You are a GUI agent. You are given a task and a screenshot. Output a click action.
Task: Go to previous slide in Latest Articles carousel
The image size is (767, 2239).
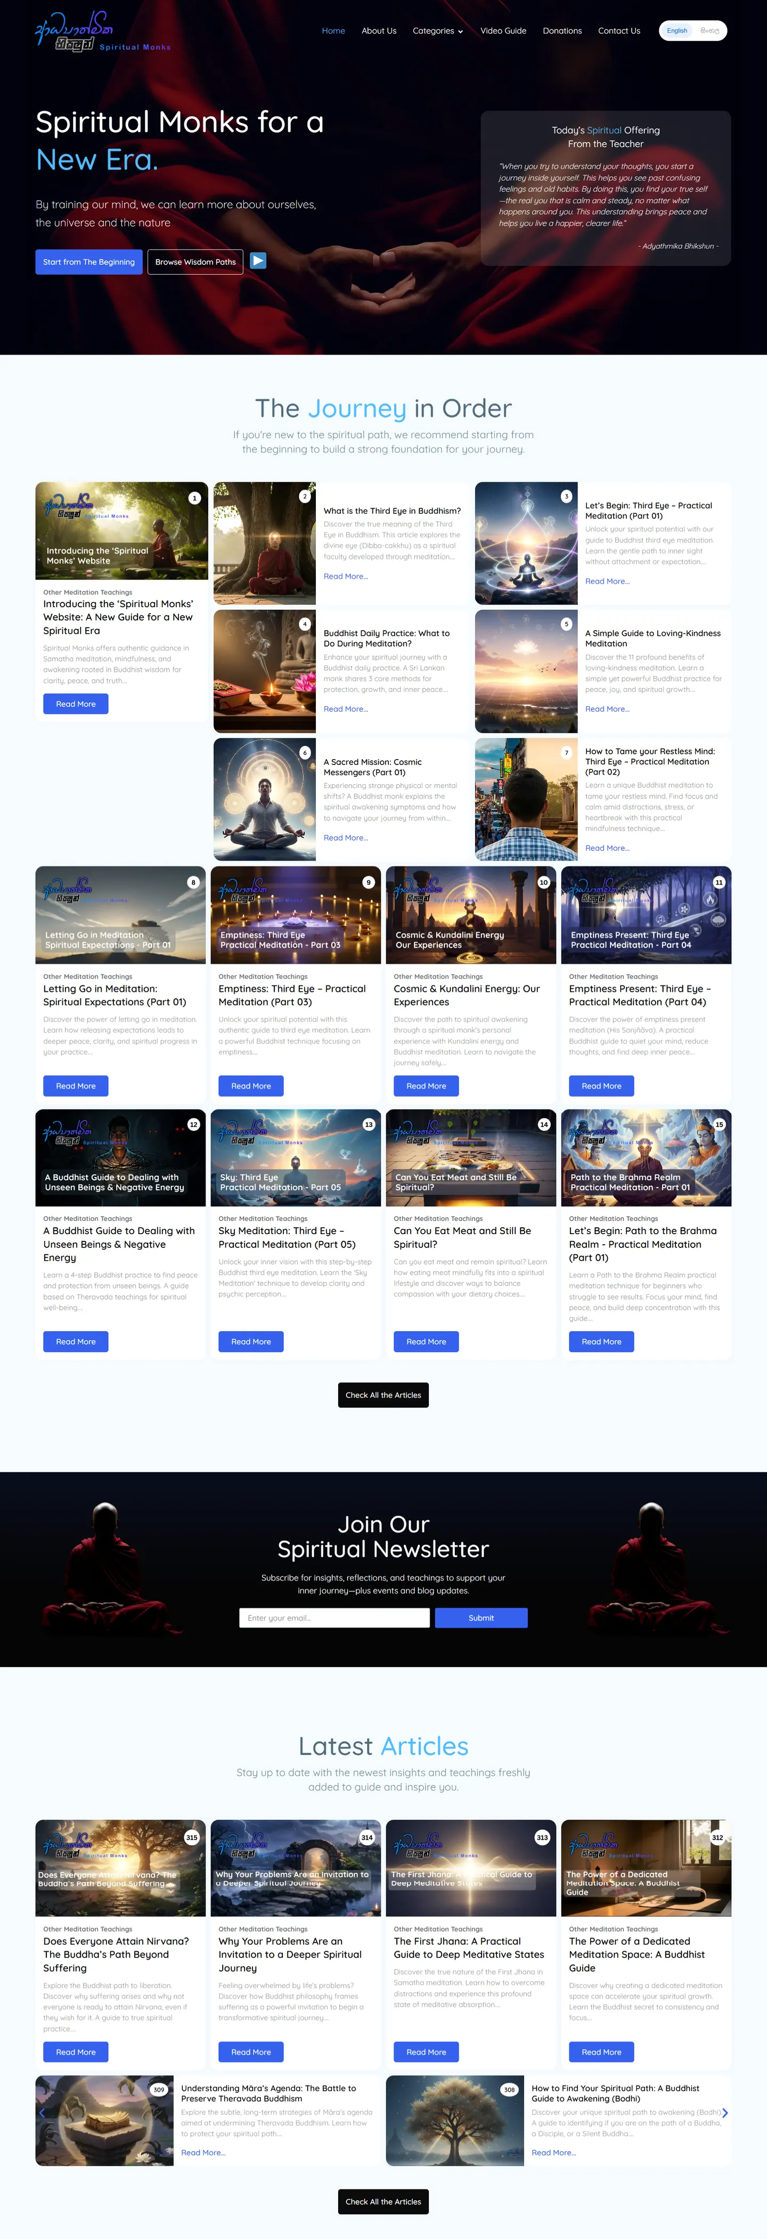click(42, 2112)
